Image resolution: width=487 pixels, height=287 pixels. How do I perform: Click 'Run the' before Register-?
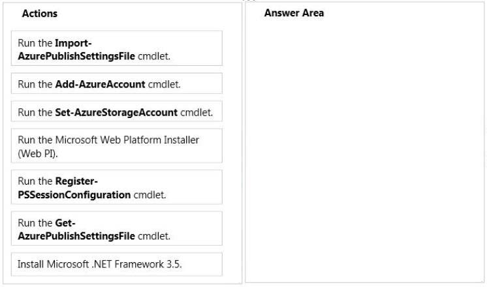point(35,181)
